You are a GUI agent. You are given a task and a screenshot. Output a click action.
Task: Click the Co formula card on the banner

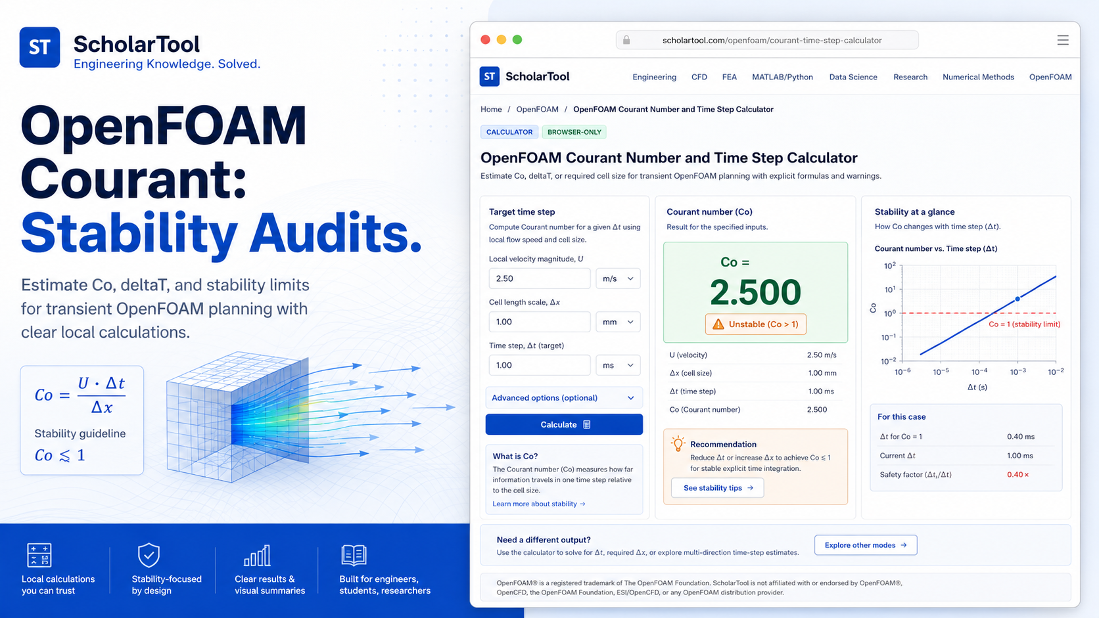point(82,420)
